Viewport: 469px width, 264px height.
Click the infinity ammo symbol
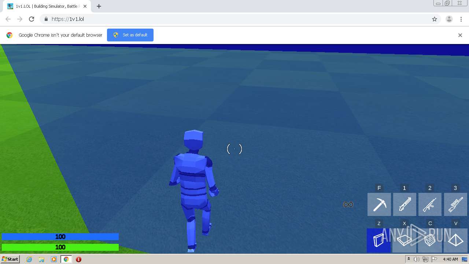coord(348,205)
